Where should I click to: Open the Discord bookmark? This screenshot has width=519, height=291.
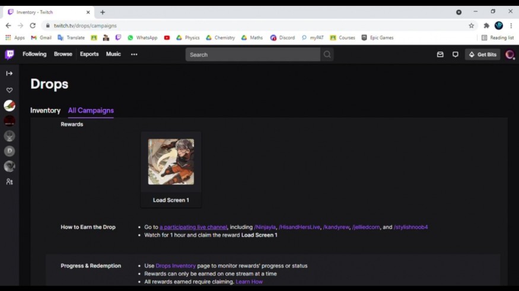[282, 38]
